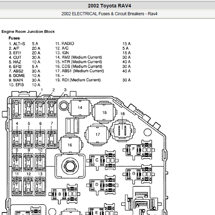Image resolution: width=215 pixels, height=215 pixels.
Task: Click the "20 A" rating beside A/F
Action: (x=36, y=49)
